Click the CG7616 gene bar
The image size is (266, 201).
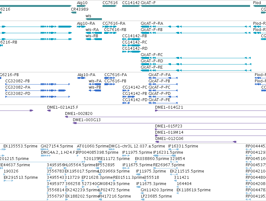coord(110,6)
